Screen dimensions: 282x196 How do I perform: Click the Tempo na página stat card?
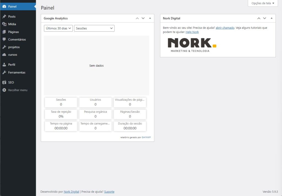point(61,126)
